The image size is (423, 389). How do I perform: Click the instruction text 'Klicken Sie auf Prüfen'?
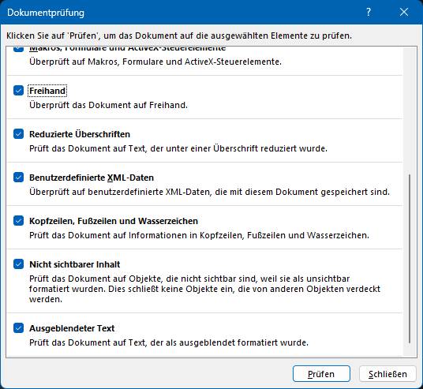[179, 36]
